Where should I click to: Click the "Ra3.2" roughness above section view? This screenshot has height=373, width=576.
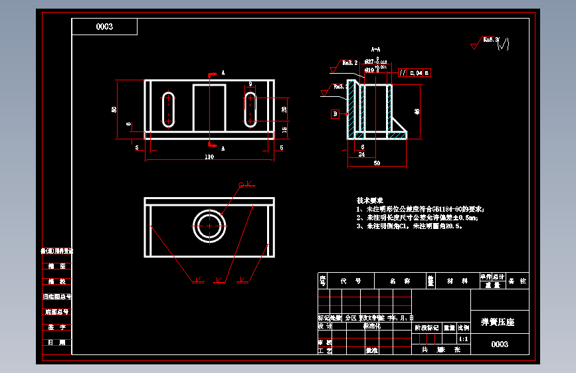(349, 63)
